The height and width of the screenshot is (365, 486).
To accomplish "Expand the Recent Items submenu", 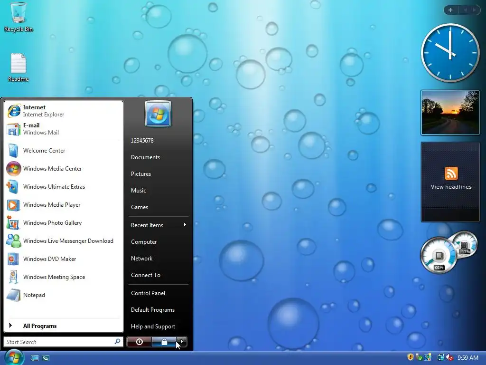I will click(x=158, y=225).
